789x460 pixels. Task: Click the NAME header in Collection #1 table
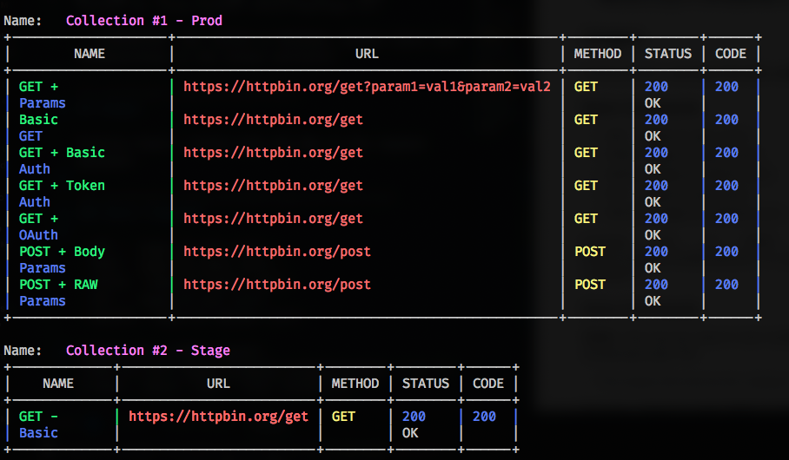(x=90, y=54)
